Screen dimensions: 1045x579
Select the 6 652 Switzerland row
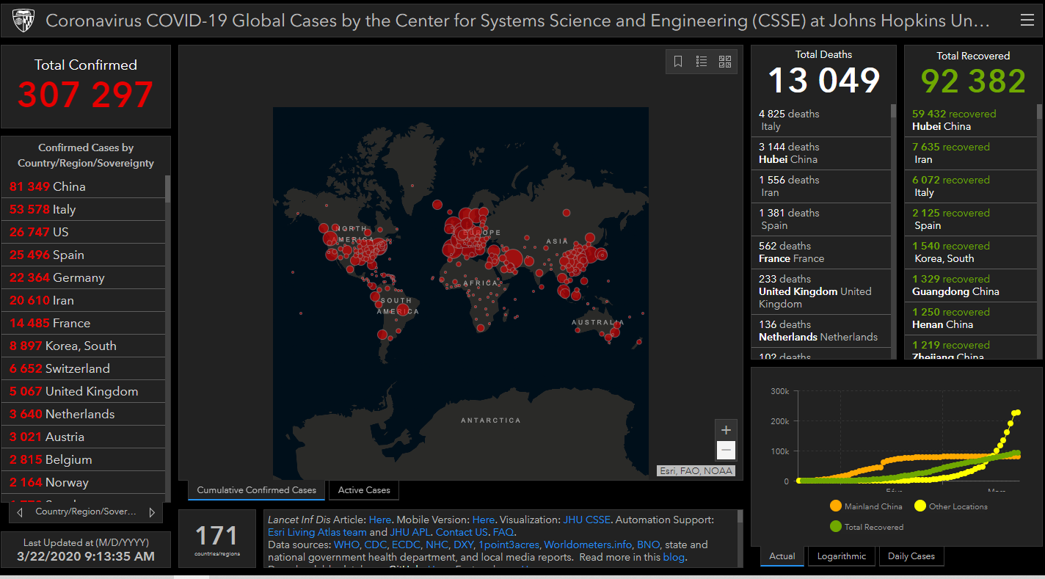pos(84,368)
